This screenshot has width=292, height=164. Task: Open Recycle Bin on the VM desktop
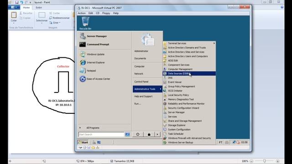[85, 23]
